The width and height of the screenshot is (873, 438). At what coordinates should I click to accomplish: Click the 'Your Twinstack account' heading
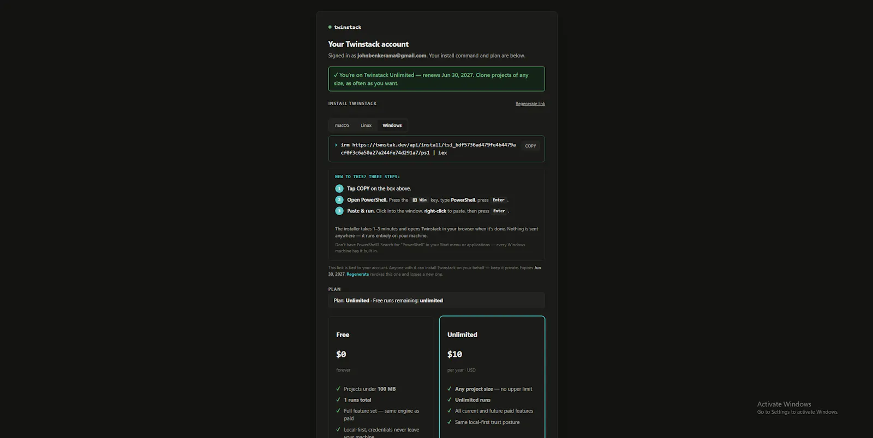point(368,44)
